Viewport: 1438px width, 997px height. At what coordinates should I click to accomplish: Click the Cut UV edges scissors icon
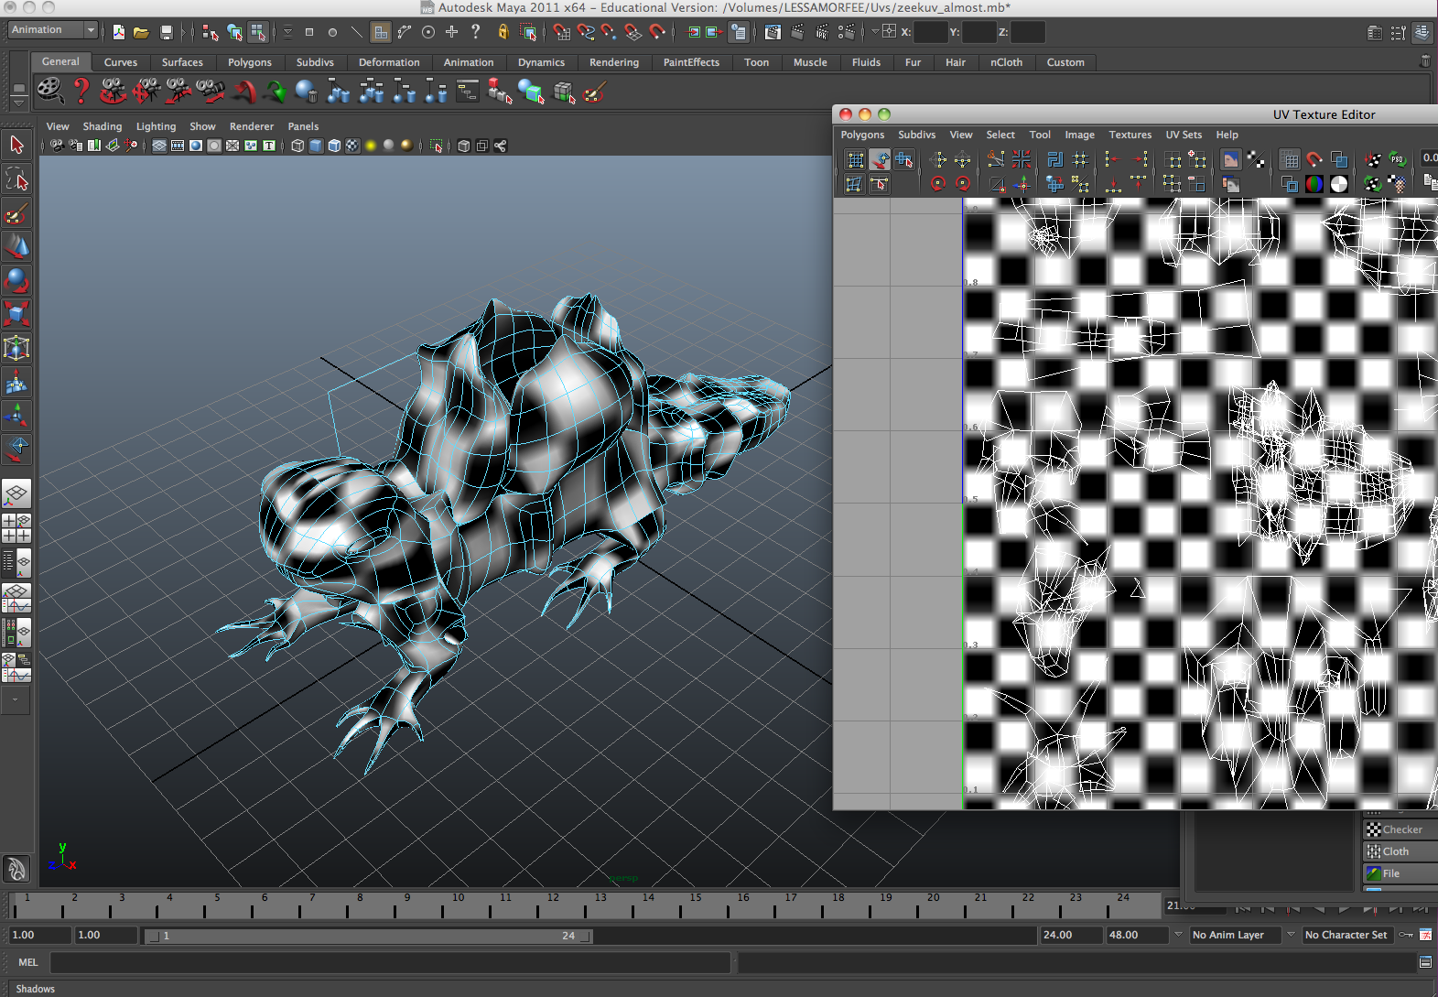tap(996, 160)
